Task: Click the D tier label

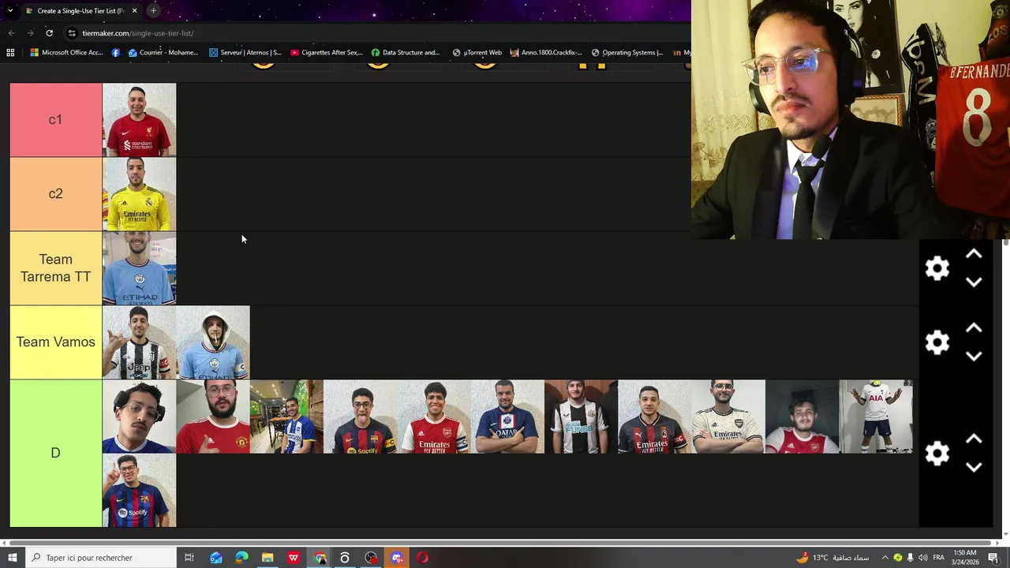Action: coord(55,454)
